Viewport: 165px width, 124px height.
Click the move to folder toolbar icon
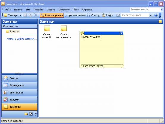[x=30, y=15]
